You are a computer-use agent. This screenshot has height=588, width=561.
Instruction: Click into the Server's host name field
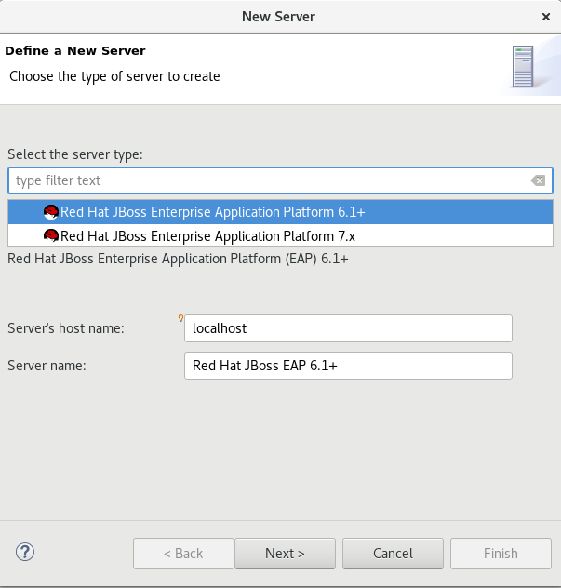(x=348, y=328)
